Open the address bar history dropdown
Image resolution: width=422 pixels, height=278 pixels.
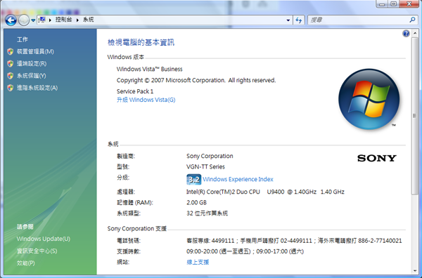[x=288, y=20]
